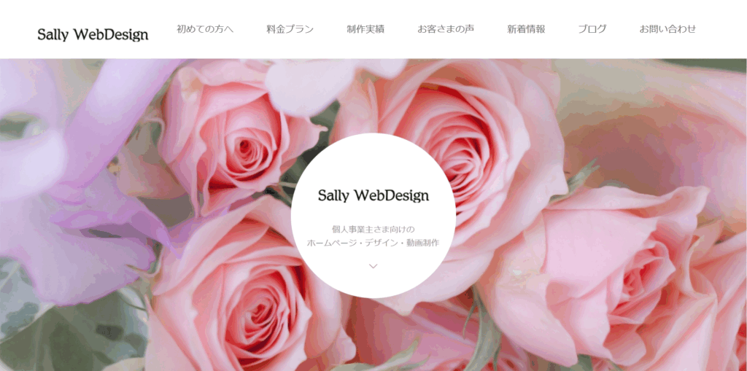Image resolution: width=747 pixels, height=371 pixels.
Task: Click the down chevron in the white circle
Action: [373, 266]
